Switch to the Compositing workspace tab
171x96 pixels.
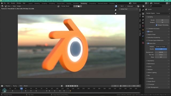coord(92,3)
